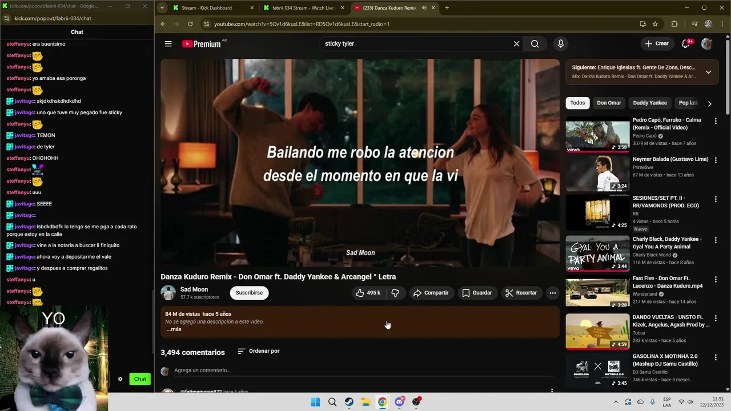The height and width of the screenshot is (411, 731).
Task: Start voice search with microphone icon
Action: tap(560, 44)
